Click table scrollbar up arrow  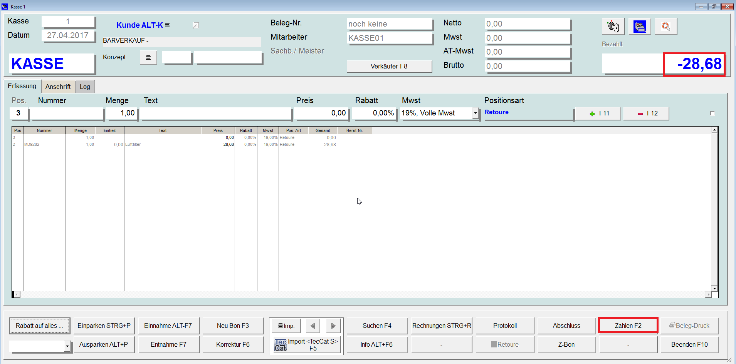tap(714, 130)
